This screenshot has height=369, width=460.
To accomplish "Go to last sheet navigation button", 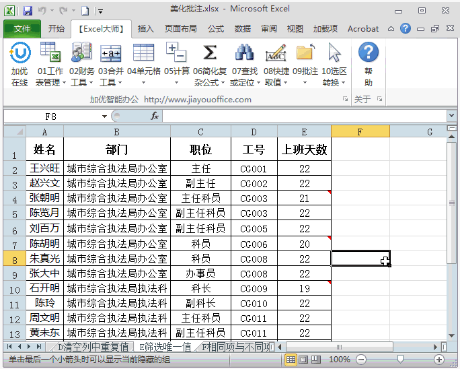I will coord(39,347).
